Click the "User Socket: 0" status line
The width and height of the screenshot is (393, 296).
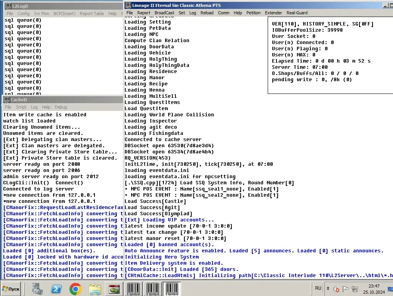293,36
